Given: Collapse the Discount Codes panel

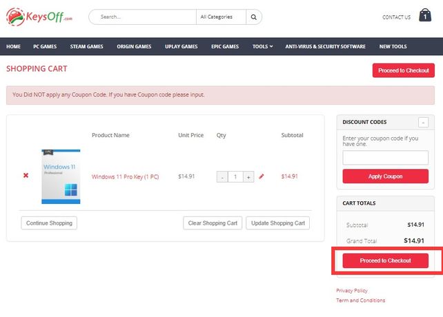Looking at the screenshot, I should (422, 122).
